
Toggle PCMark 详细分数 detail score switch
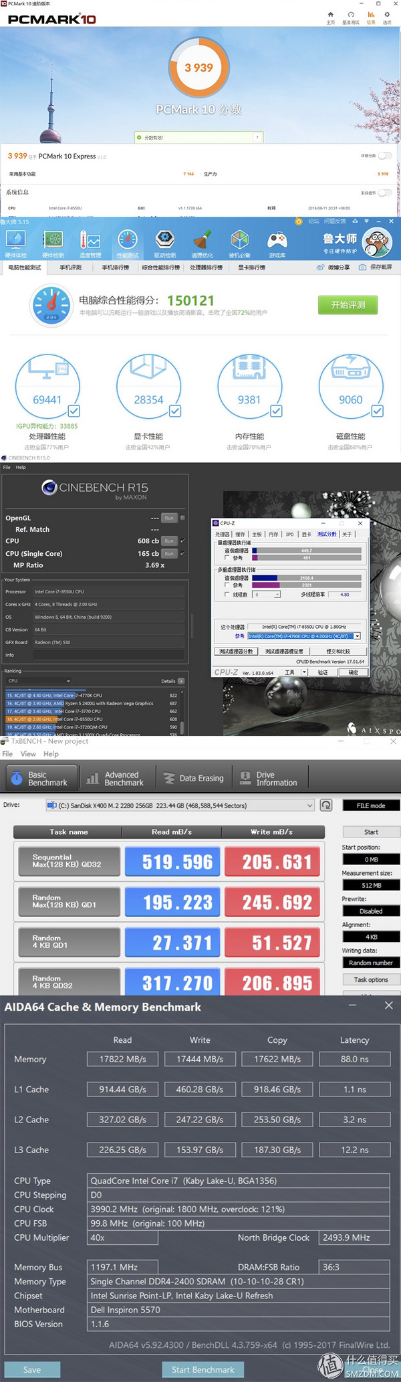(x=385, y=156)
